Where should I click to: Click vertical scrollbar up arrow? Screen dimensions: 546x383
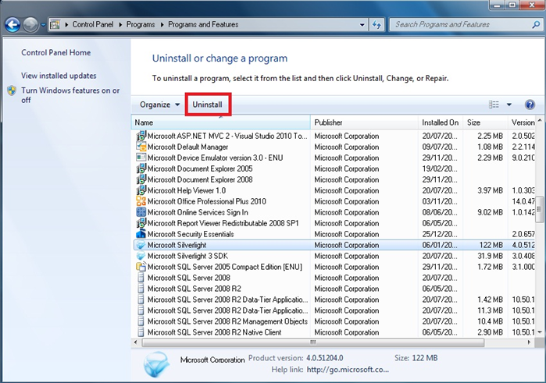(x=540, y=120)
